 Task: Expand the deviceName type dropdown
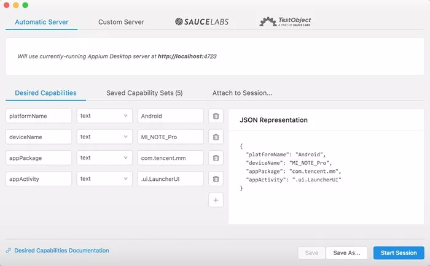104,137
